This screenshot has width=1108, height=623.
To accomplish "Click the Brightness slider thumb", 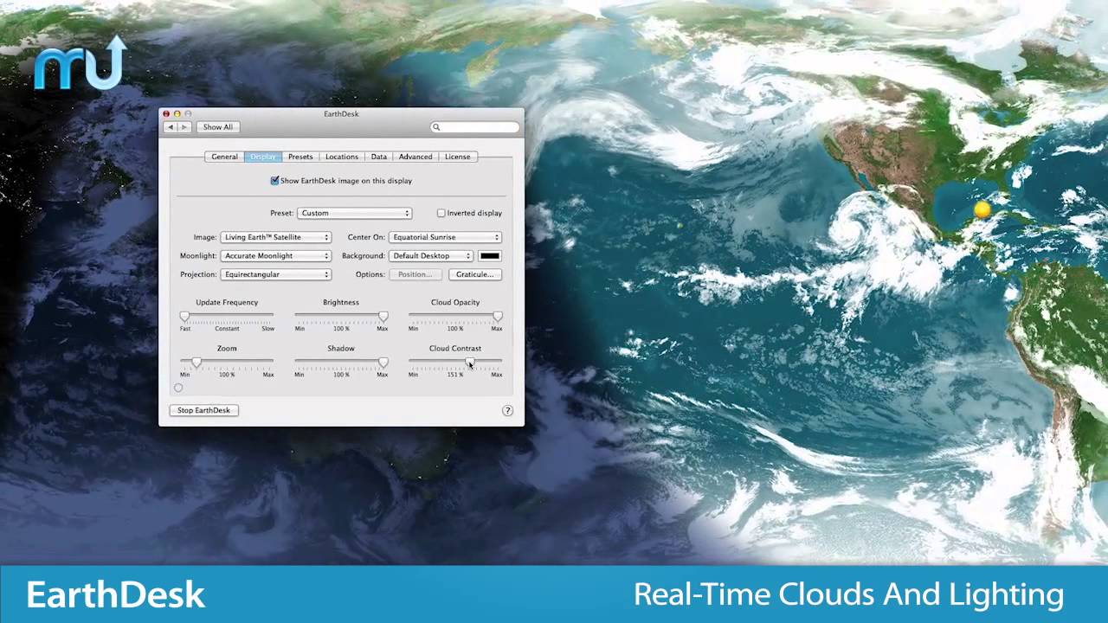I will (383, 317).
